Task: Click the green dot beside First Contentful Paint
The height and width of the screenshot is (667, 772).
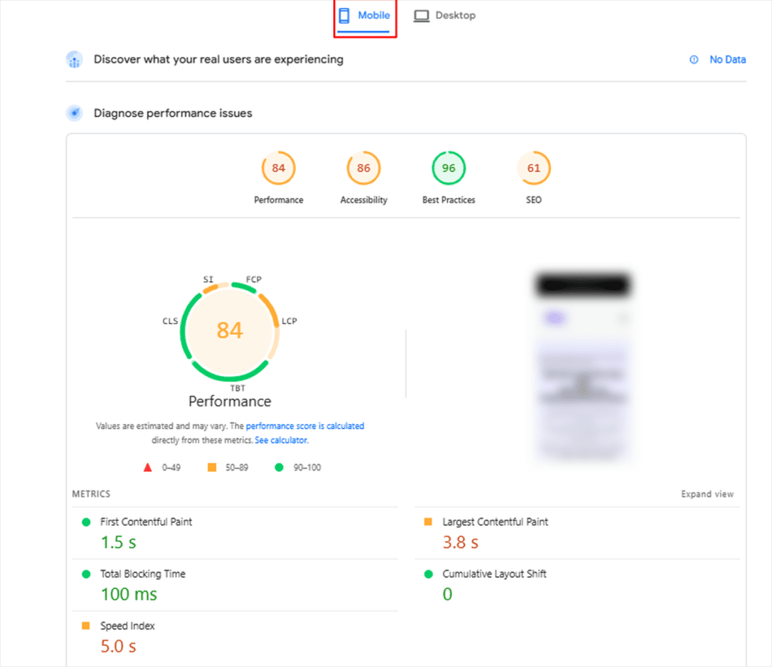Action: 86,522
